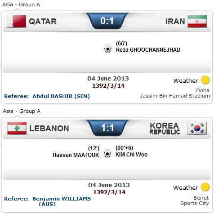Image resolution: width=214 pixels, height=214 pixels.
Task: Click scorer name KIM Chi Woo
Action: click(131, 155)
